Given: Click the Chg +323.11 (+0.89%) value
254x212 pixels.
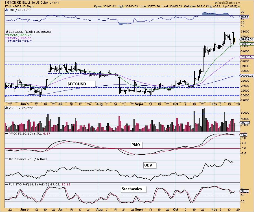Looking at the screenshot, I should (x=222, y=7).
